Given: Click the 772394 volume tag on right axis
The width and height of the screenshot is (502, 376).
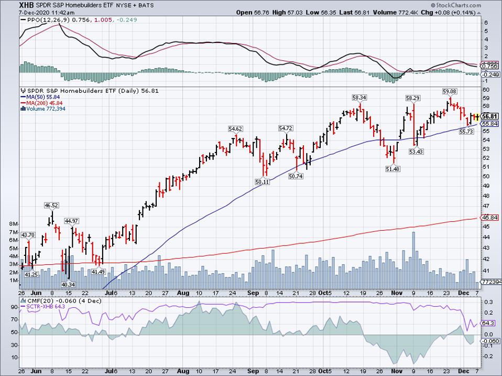Looking at the screenshot, I should (x=492, y=282).
